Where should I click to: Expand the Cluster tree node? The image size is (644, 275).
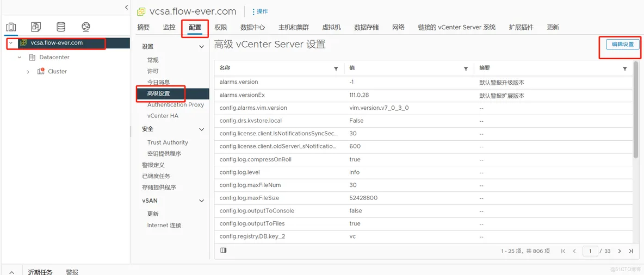[x=28, y=71]
